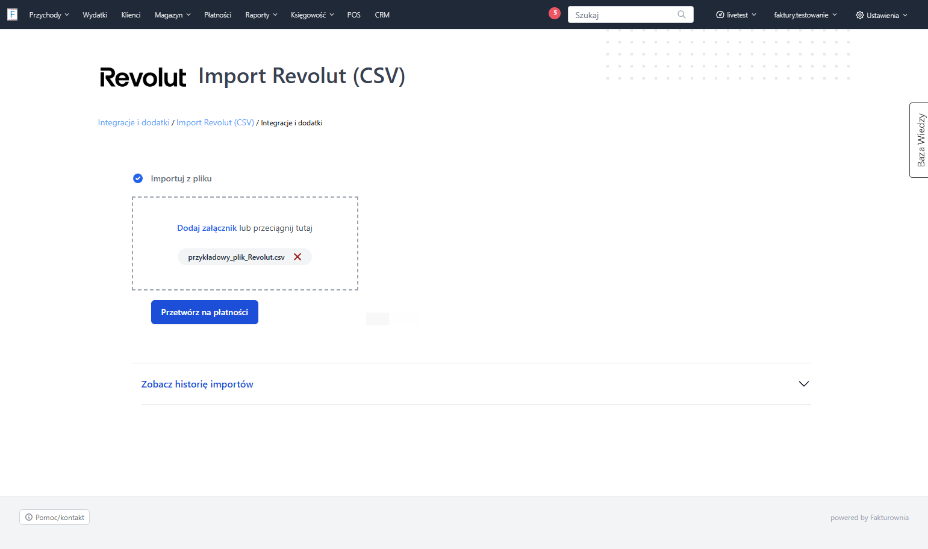Open the Raporty dropdown menu
928x549 pixels.
pos(261,15)
